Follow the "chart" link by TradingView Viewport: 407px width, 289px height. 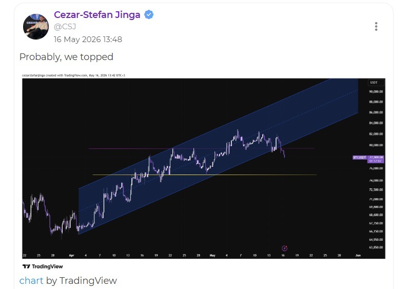tap(31, 281)
